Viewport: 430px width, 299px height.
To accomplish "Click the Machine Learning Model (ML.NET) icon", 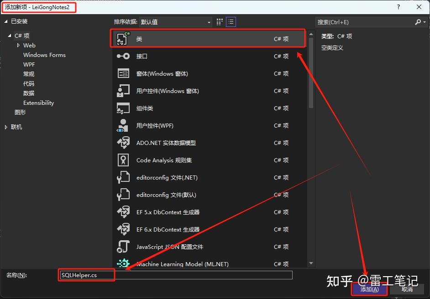I will pos(123,263).
